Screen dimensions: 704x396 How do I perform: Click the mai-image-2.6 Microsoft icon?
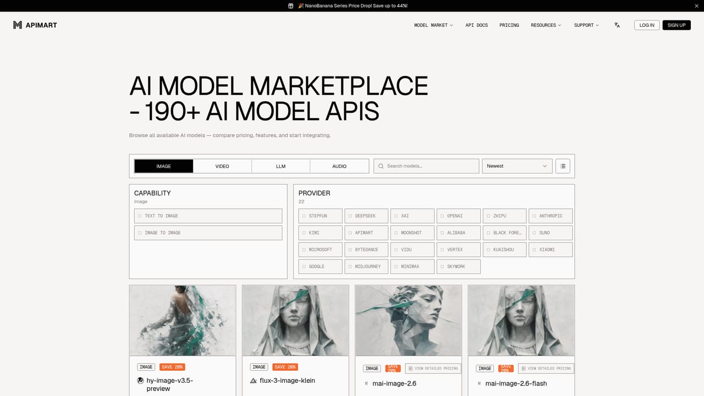click(366, 383)
